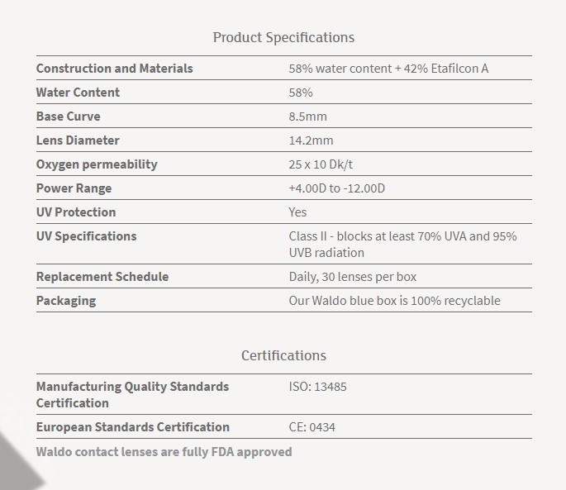Click the Oxygen permeability label
566x490 pixels.
[x=97, y=164]
